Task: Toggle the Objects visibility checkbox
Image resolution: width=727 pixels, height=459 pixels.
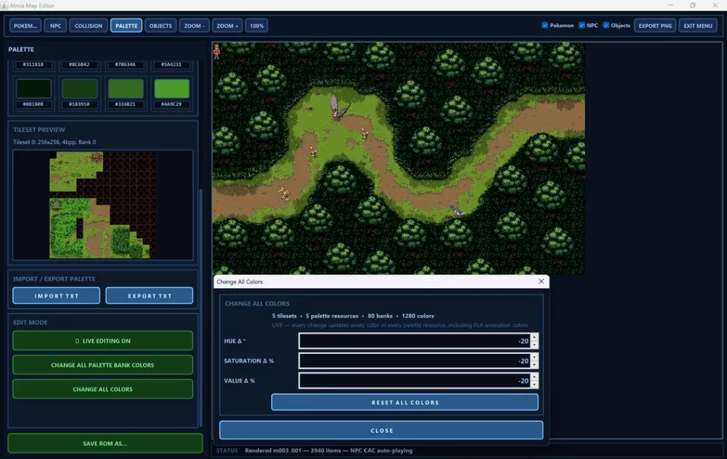Action: [606, 26]
